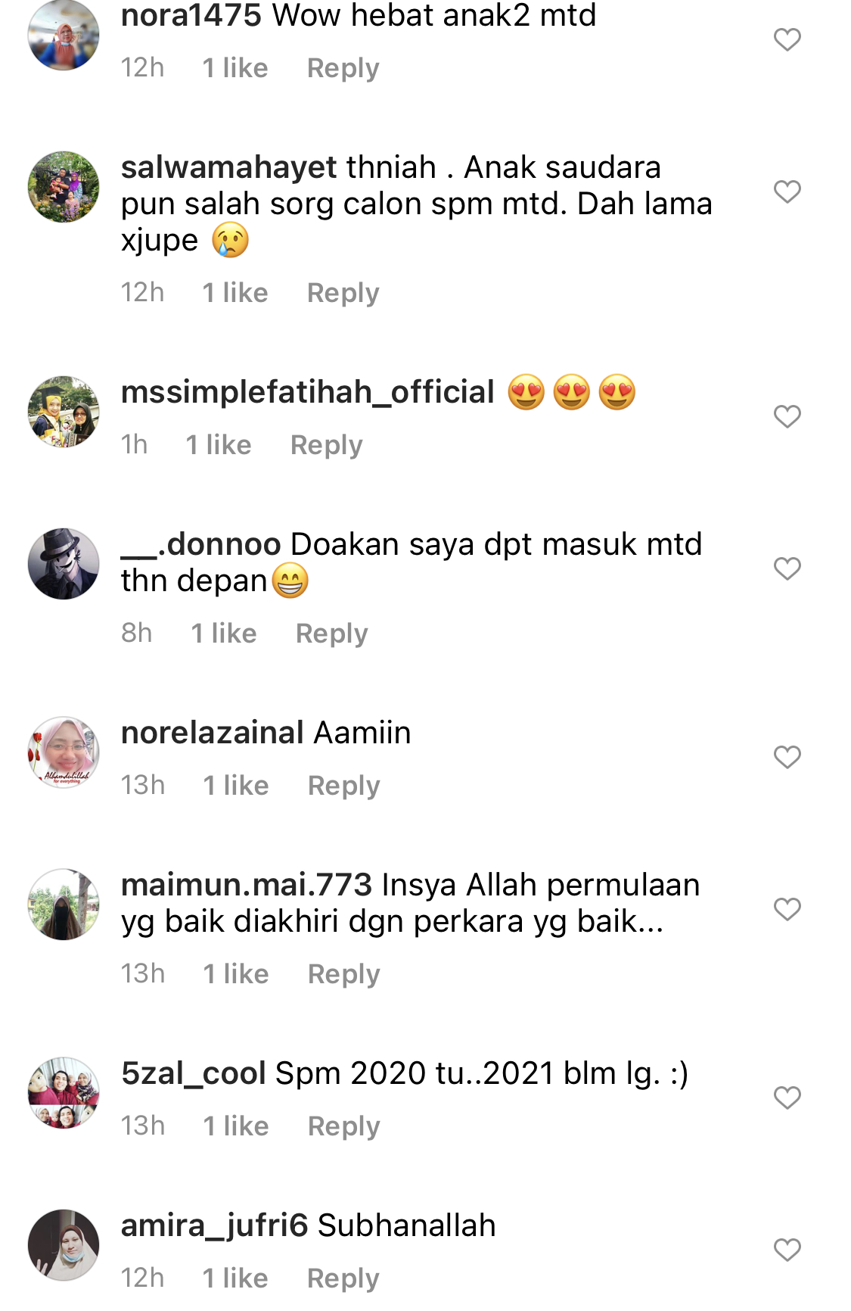The width and height of the screenshot is (851, 1311).
Task: Open maimun.mai.773 username link
Action: point(247,885)
